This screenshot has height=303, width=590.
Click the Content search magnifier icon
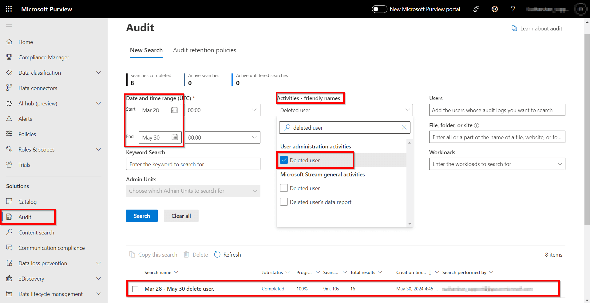coord(9,232)
